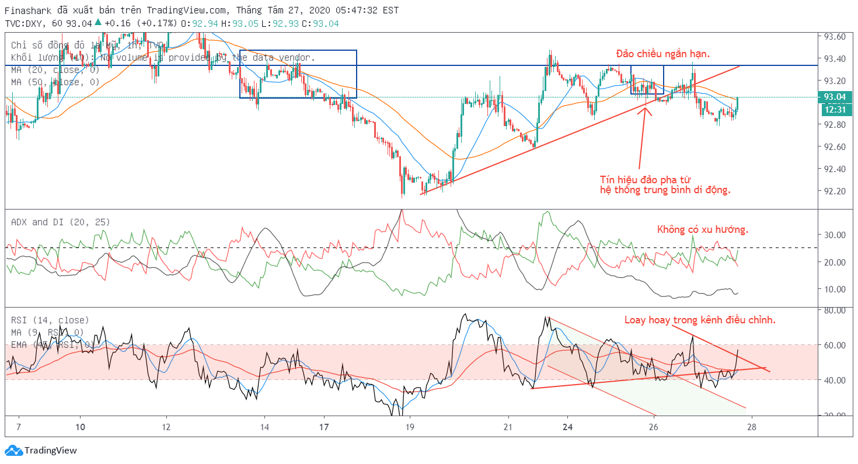This screenshot has height=464, width=858.
Task: Click 93.40 on the price axis
Action: [834, 58]
